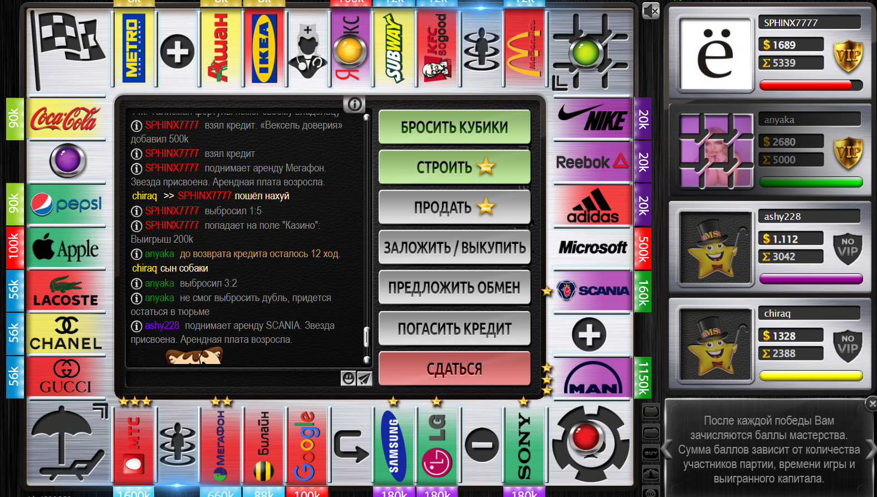Viewport: 877px width, 497px height.
Task: Select the Adidas board cell
Action: (x=592, y=205)
